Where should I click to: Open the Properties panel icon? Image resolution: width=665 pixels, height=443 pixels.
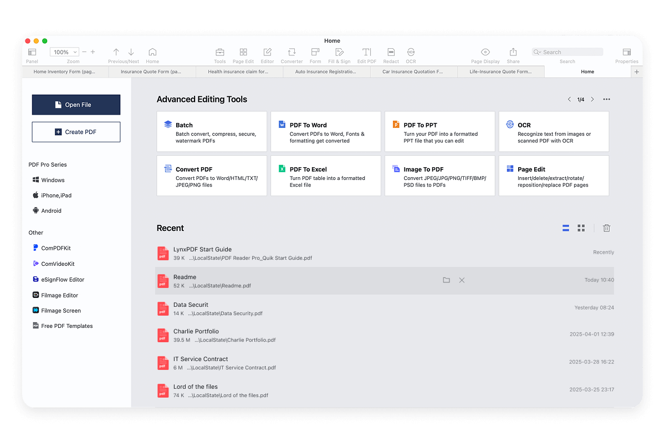click(627, 52)
